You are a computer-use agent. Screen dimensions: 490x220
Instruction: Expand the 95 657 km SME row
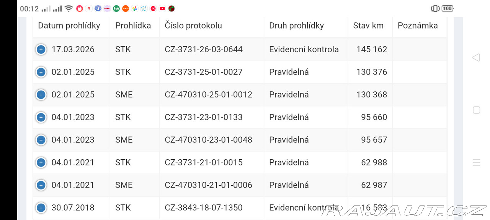pos(41,140)
